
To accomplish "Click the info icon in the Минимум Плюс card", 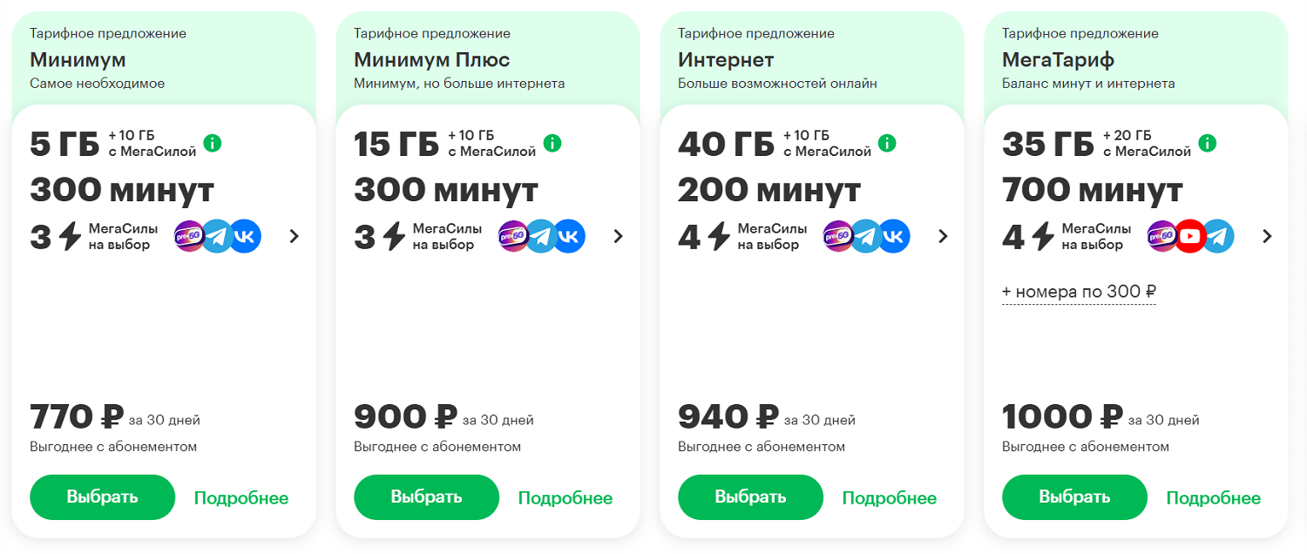I will (552, 143).
